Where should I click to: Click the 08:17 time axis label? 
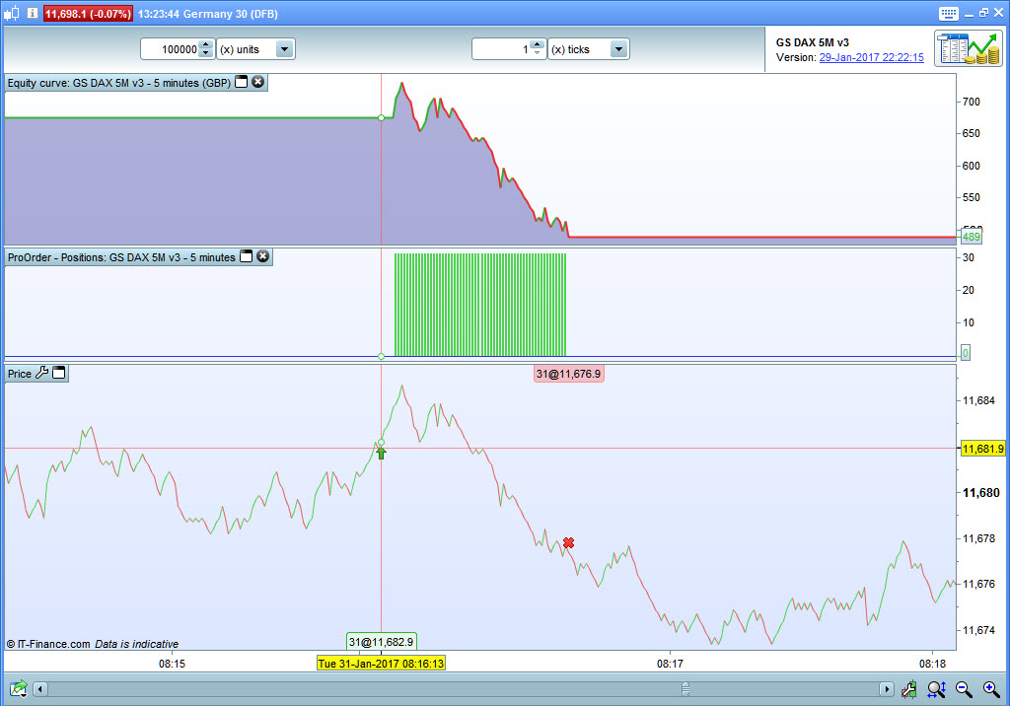click(x=670, y=664)
